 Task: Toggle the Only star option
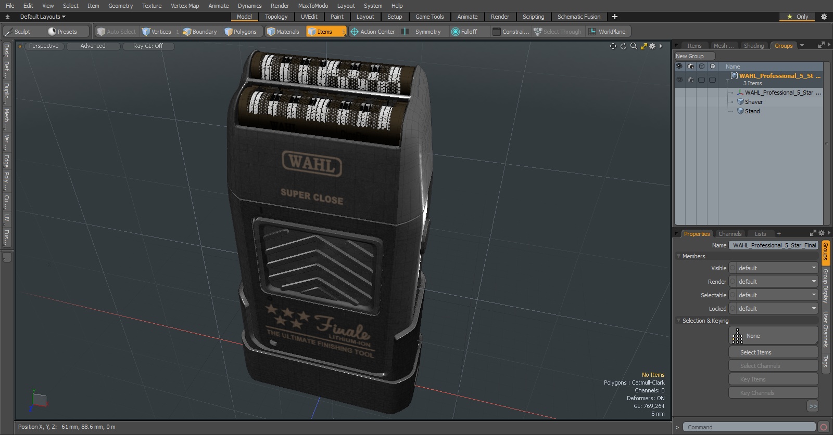coord(798,17)
